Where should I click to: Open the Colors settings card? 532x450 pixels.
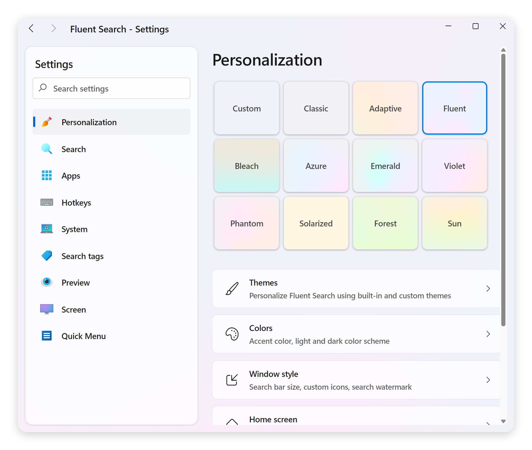coord(356,334)
